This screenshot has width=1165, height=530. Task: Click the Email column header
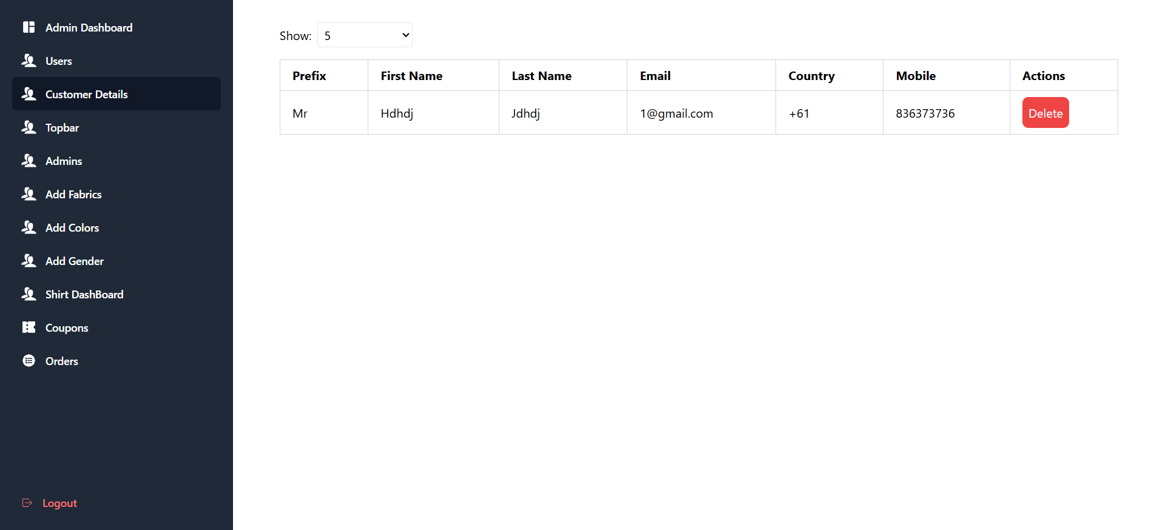click(x=655, y=76)
